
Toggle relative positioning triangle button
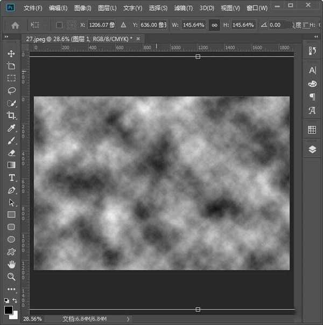(x=123, y=25)
